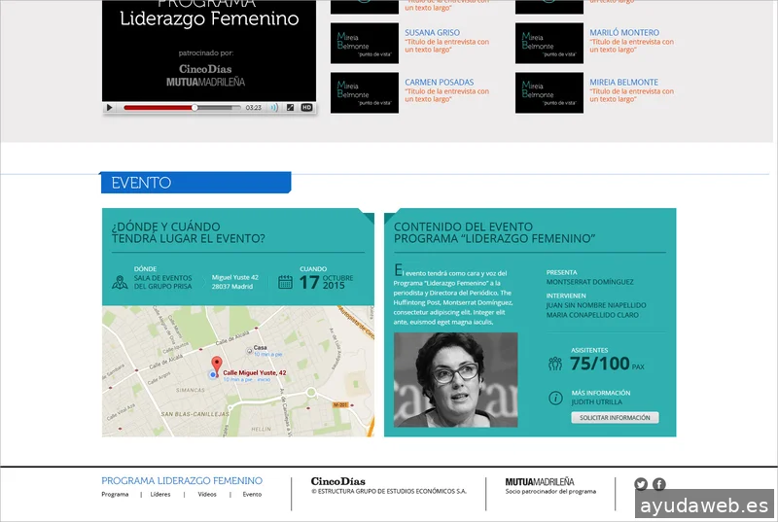Go to Vídeos footer link
The height and width of the screenshot is (522, 778).
point(207,494)
